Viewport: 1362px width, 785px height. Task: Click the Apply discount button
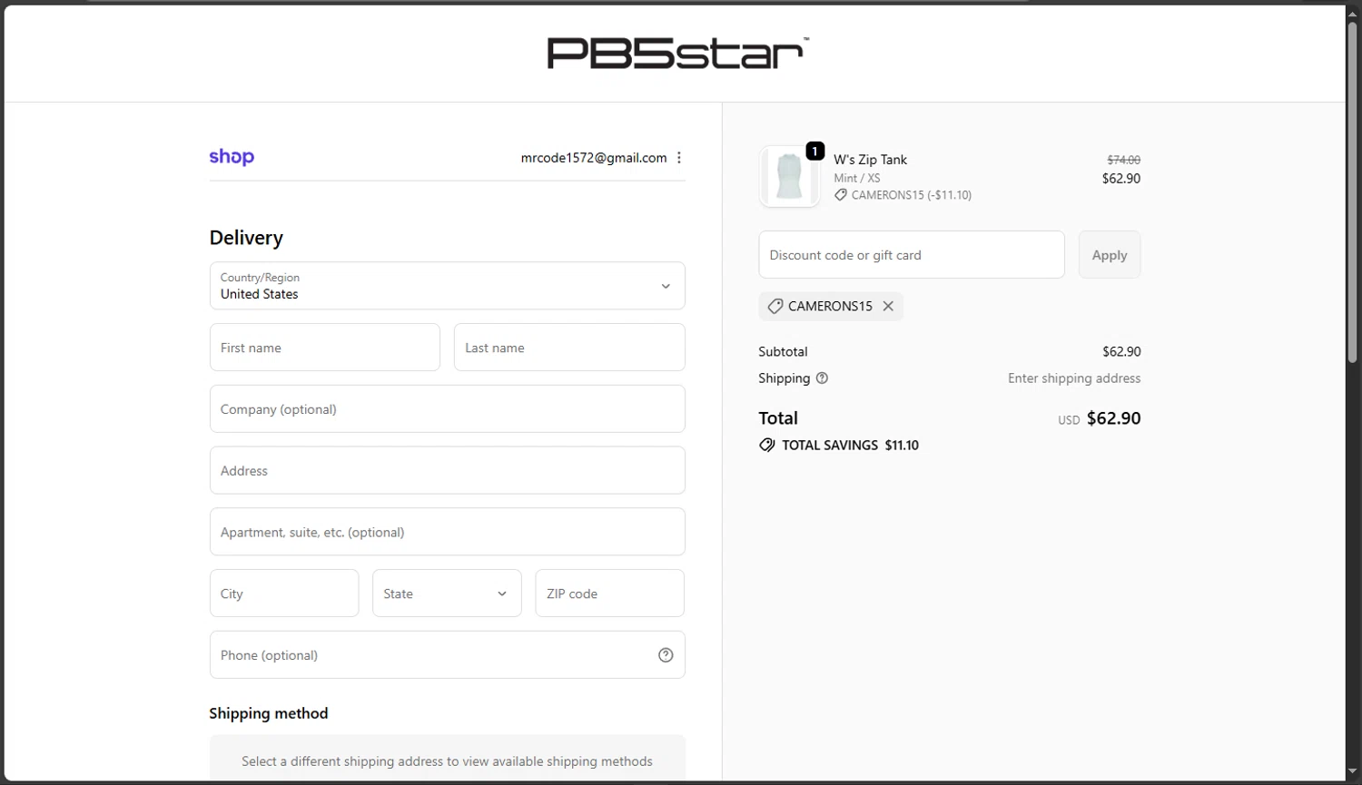tap(1110, 255)
